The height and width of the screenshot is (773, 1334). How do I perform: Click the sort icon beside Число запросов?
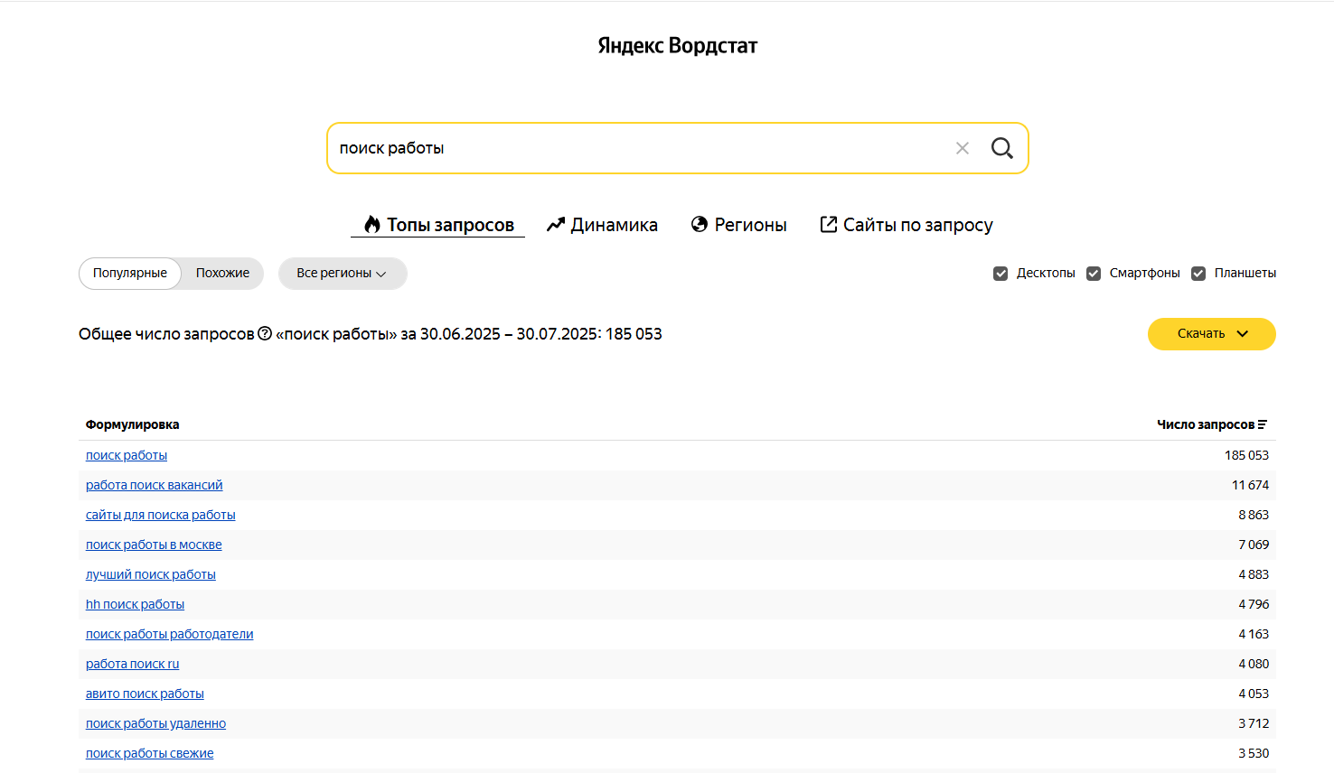1263,424
